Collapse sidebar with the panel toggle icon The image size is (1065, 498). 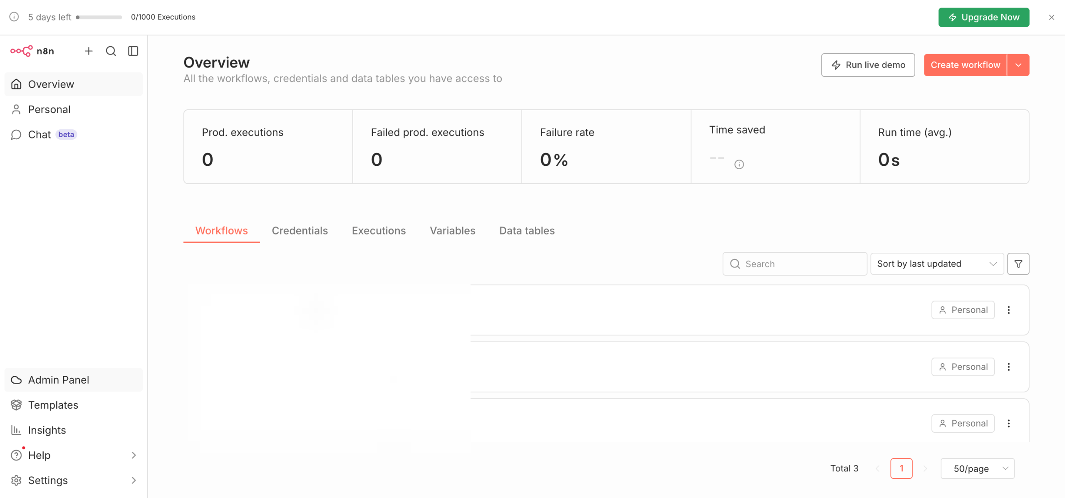tap(133, 51)
